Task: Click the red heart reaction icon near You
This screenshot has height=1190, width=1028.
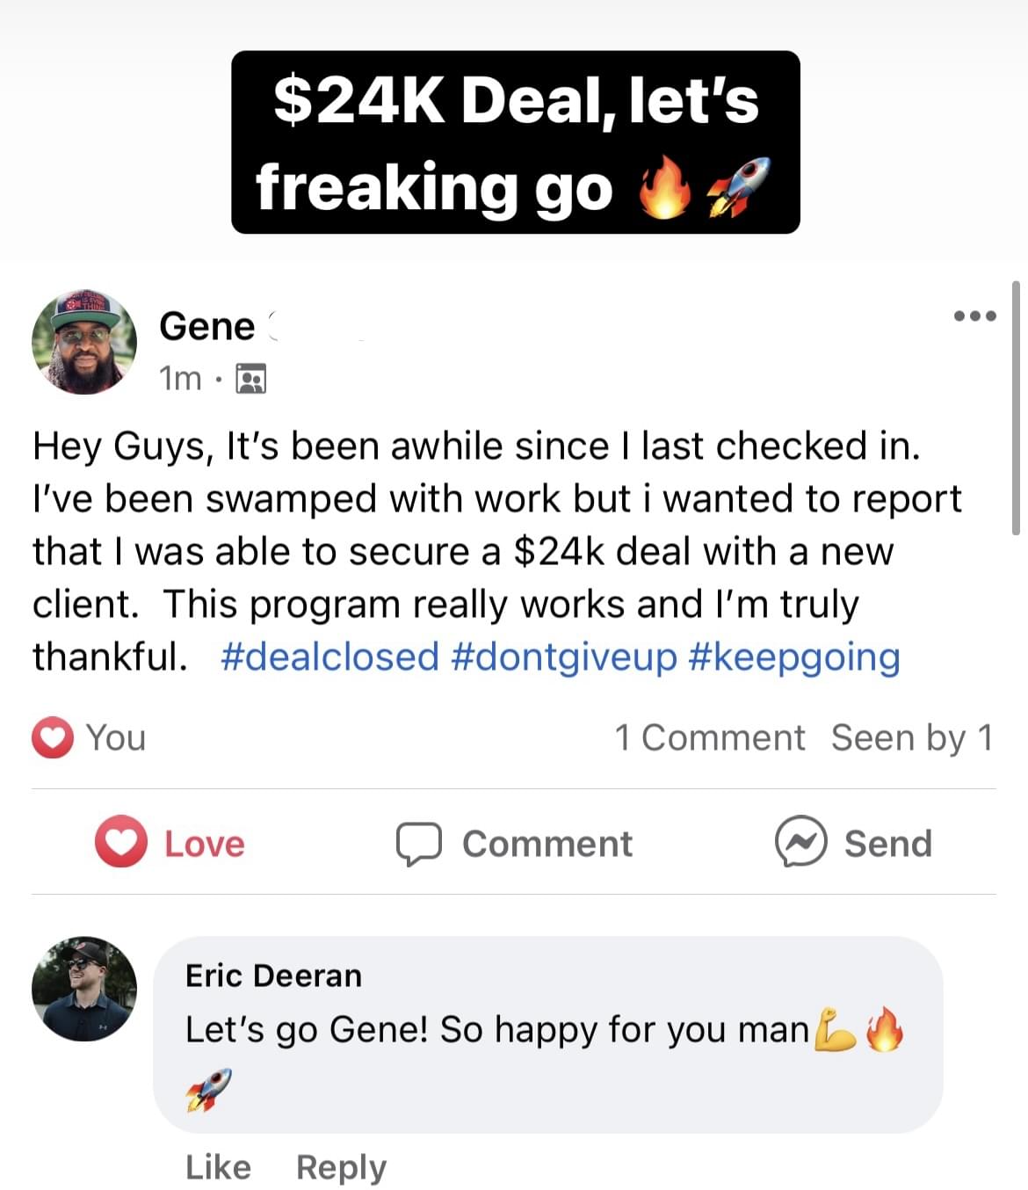Action: (x=53, y=737)
